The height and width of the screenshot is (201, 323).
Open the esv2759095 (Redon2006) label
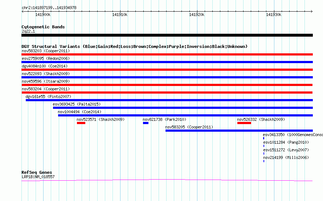(46, 58)
